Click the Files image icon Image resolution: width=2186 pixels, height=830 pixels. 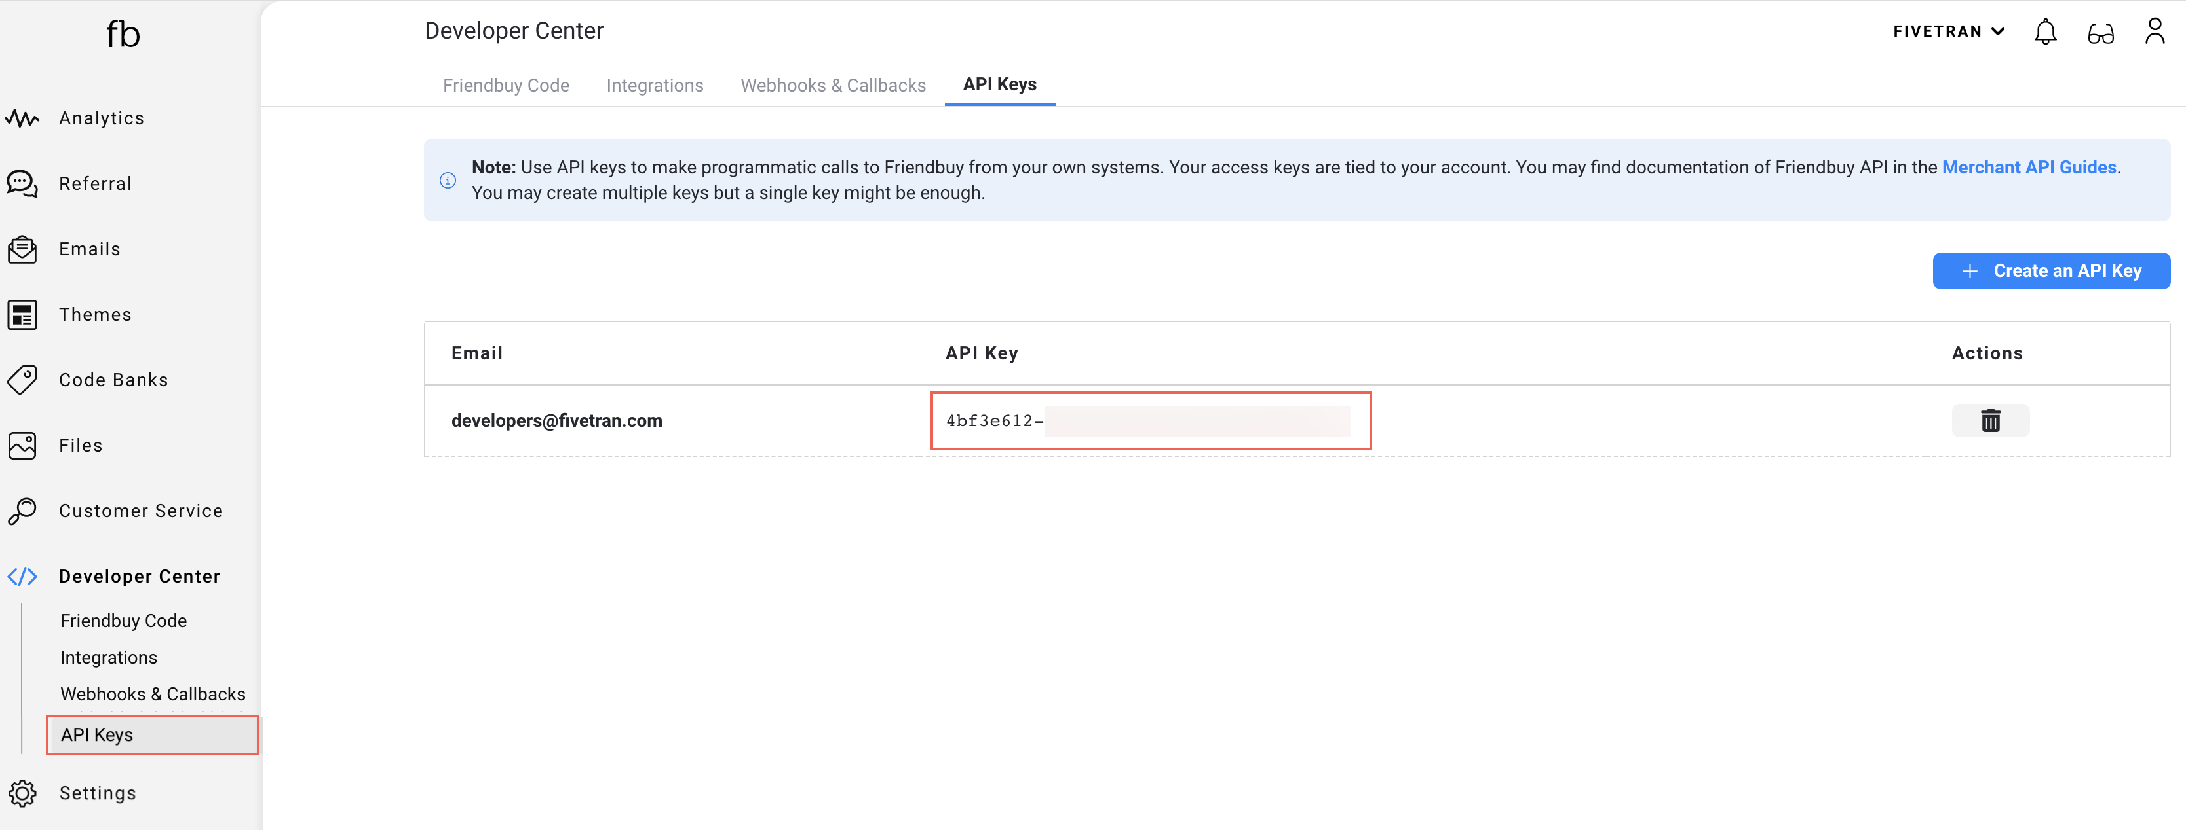tap(22, 445)
